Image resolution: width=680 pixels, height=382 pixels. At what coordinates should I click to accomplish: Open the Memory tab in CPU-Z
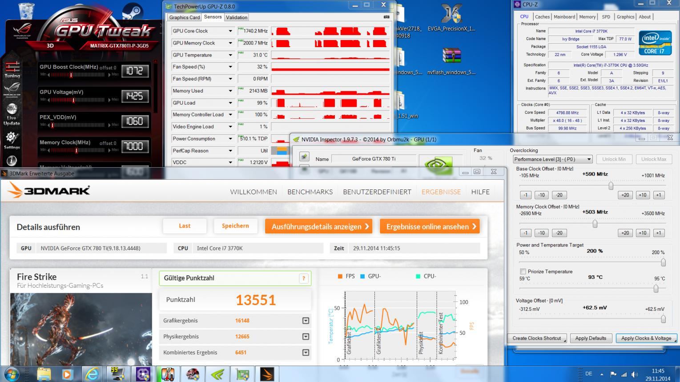(587, 17)
